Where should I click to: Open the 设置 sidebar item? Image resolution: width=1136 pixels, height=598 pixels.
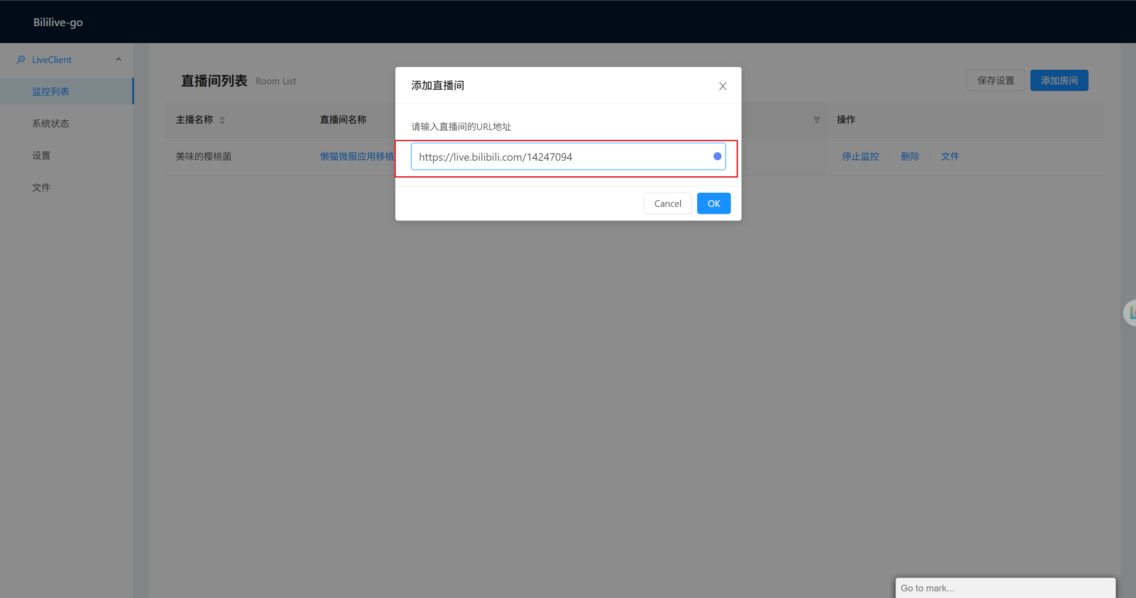(x=41, y=155)
